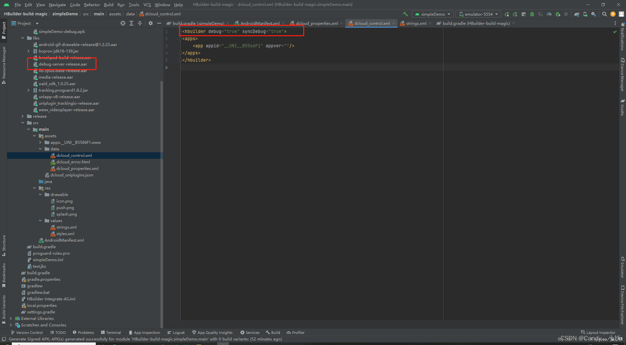Toggle tool window bars in the bottom-left corner
This screenshot has width=626, height=345.
4,339
